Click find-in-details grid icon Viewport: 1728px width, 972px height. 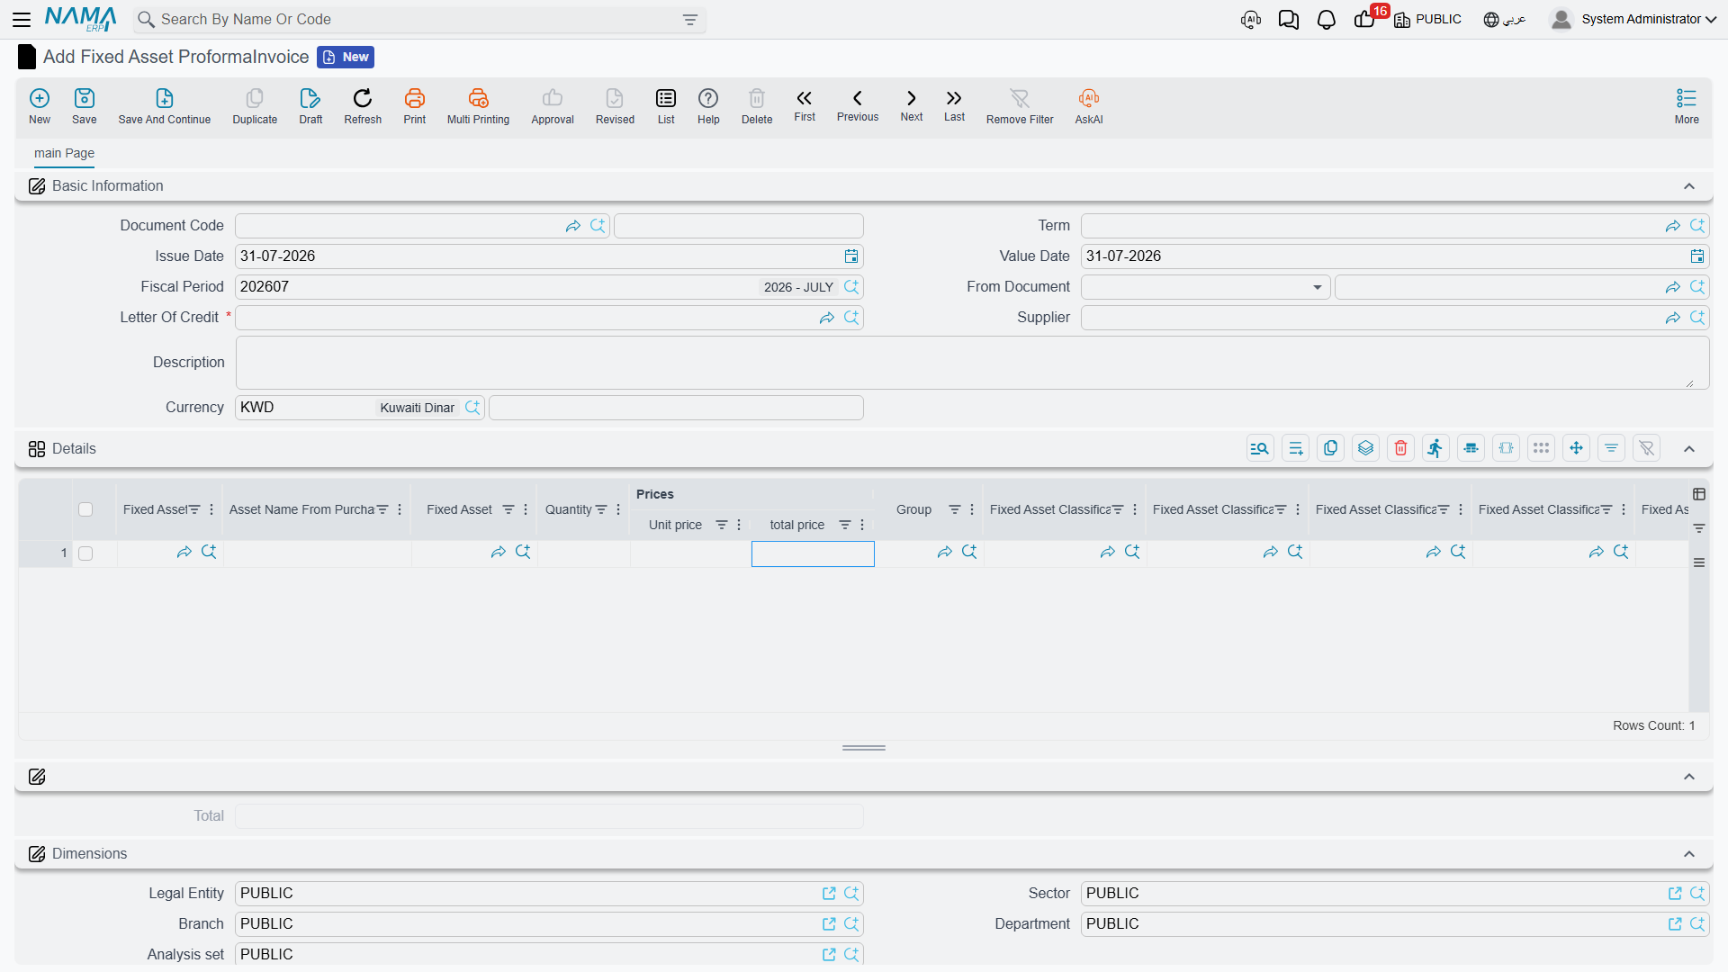point(1260,448)
